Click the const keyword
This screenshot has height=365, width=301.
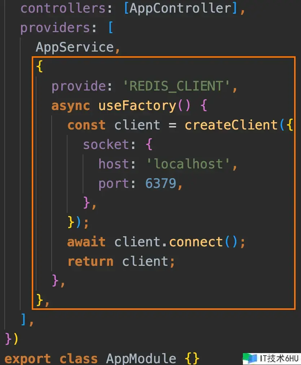[87, 125]
